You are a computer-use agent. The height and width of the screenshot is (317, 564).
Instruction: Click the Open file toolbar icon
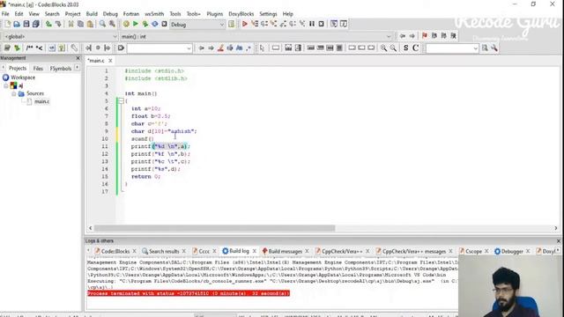(x=17, y=24)
